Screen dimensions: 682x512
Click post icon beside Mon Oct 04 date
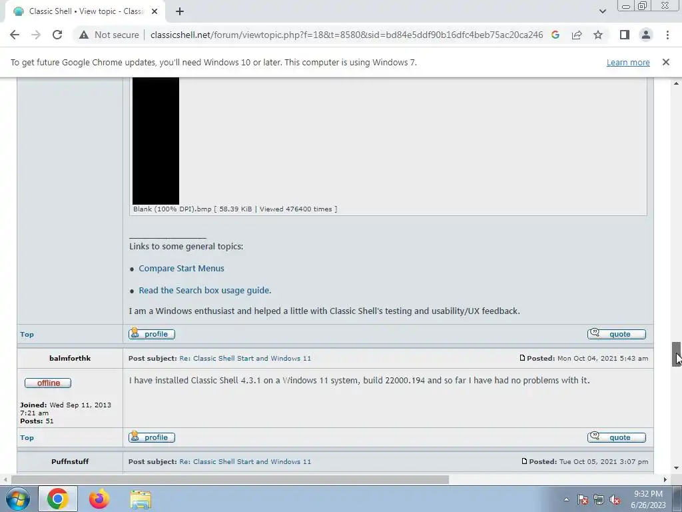522,358
